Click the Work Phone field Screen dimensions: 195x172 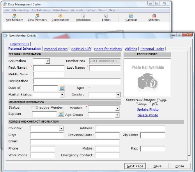click(x=43, y=156)
